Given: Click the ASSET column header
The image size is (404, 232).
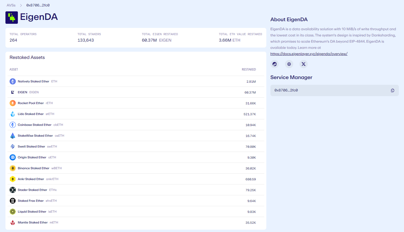Looking at the screenshot, I should pos(14,69).
